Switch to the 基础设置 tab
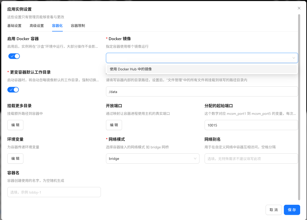 click(x=14, y=26)
